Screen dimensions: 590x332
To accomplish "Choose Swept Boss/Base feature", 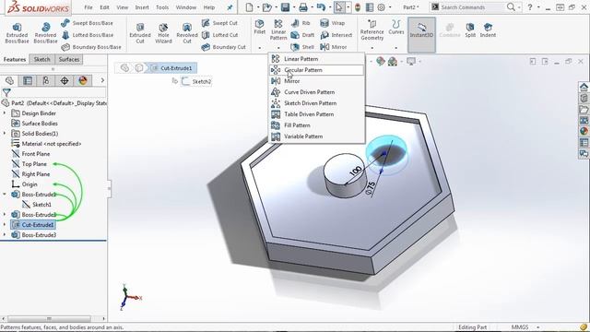I will [x=87, y=23].
